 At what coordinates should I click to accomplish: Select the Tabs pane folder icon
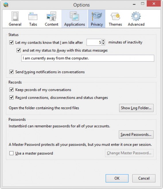pos(33,16)
